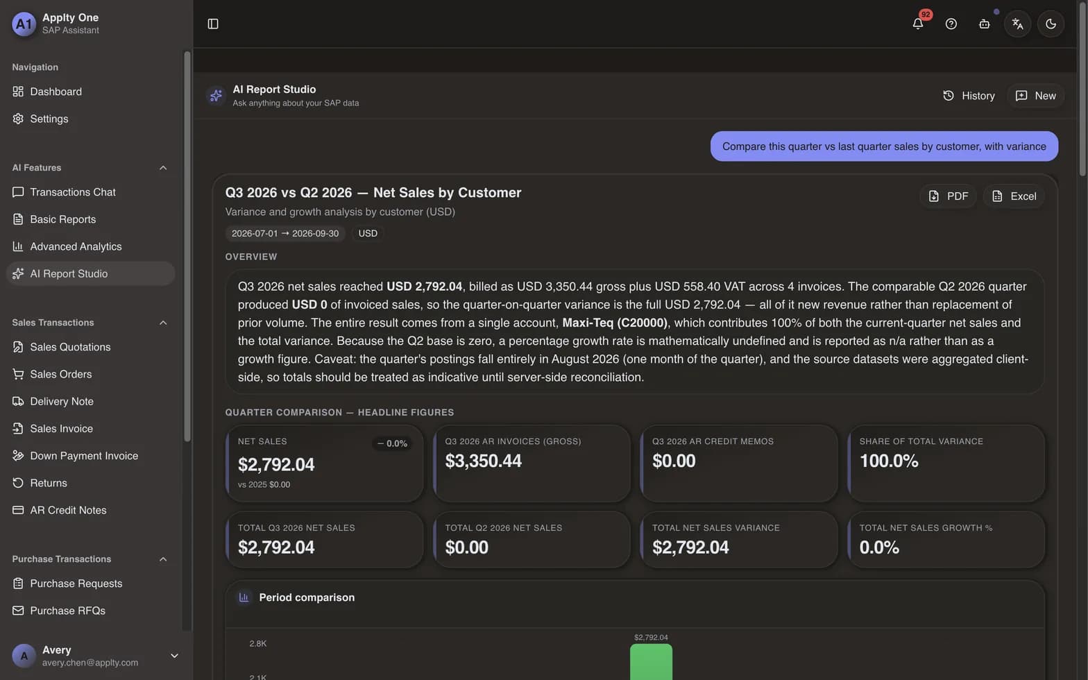Export report as PDF
The height and width of the screenshot is (680, 1088).
tap(948, 196)
